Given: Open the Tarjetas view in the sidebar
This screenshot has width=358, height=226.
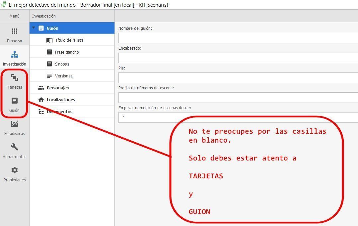Looking at the screenshot, I should [x=15, y=80].
